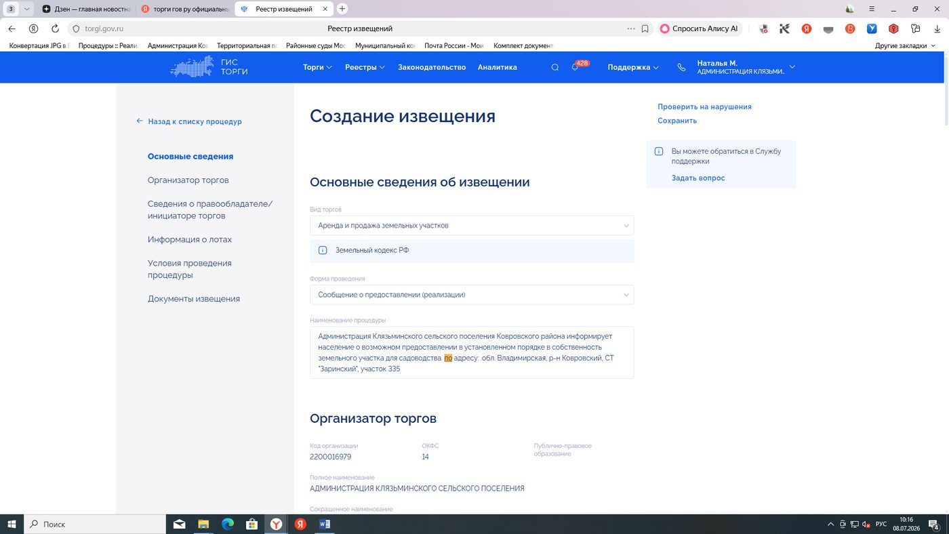Open Почта России bookmark
949x534 pixels.
pyautogui.click(x=453, y=45)
